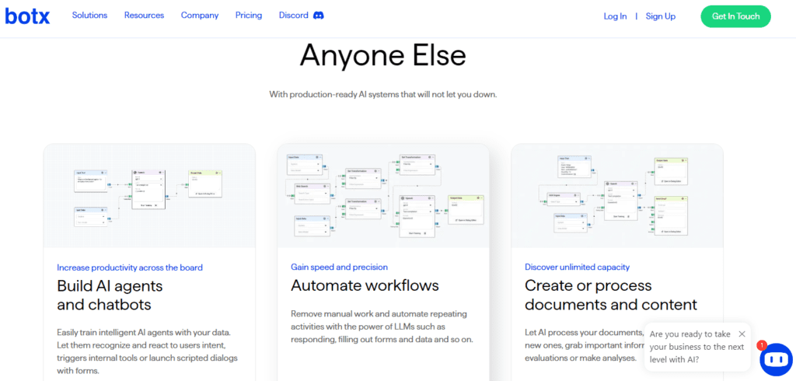This screenshot has height=381, width=796.
Task: Open the Company menu
Action: pyautogui.click(x=200, y=16)
